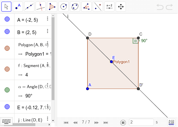This screenshot has width=178, height=127.
Task: Open options menu for segment f row
Action: [48, 64]
